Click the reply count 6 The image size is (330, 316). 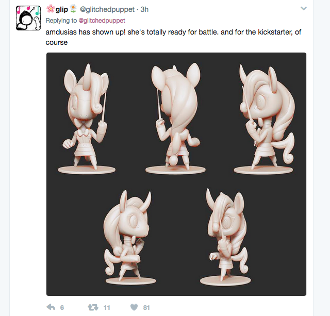(62, 308)
